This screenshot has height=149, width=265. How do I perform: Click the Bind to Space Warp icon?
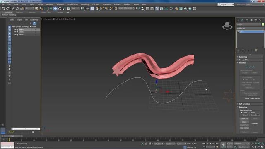(22, 8)
